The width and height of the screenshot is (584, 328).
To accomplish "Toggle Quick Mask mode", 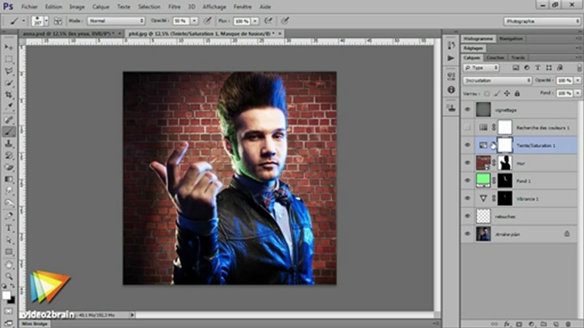I will click(9, 310).
